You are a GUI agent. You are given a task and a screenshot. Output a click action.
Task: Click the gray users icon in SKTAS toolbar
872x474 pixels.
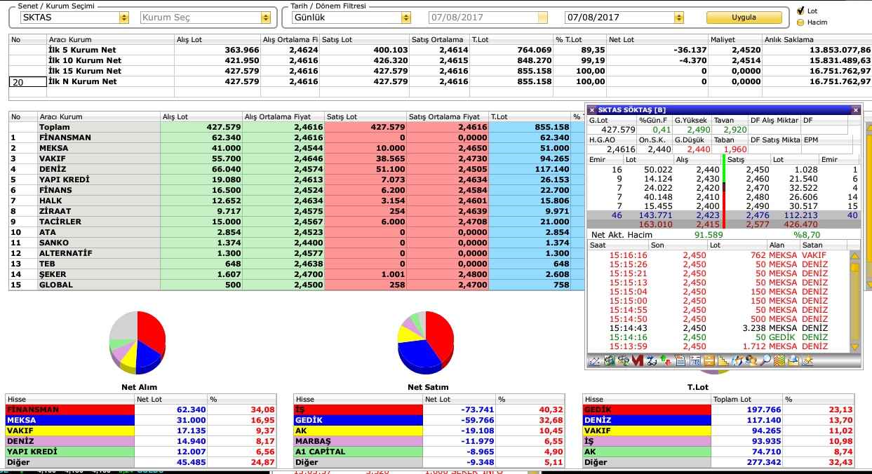(624, 361)
